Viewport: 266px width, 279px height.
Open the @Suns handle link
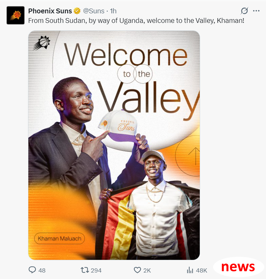94,11
